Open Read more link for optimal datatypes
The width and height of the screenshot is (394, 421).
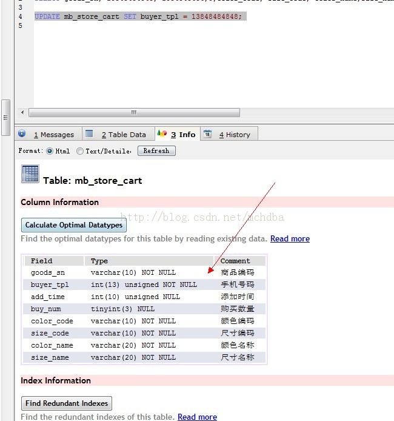tap(290, 238)
